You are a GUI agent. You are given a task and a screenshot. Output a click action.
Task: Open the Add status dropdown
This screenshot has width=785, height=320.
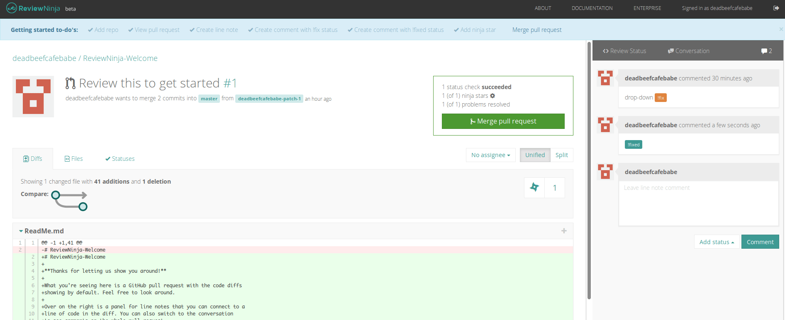click(717, 242)
